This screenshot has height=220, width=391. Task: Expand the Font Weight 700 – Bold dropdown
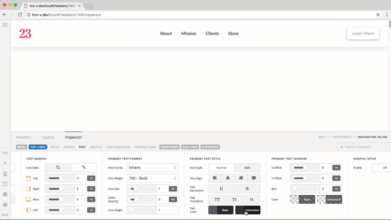(152, 178)
